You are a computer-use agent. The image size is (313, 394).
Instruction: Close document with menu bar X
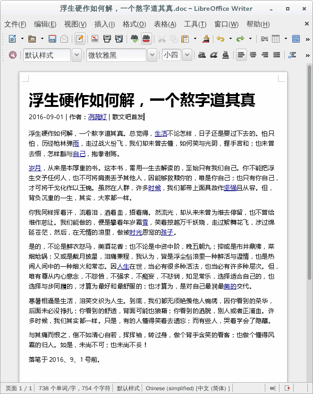tap(307, 24)
